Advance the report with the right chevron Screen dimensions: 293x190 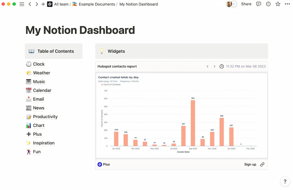click(x=214, y=66)
